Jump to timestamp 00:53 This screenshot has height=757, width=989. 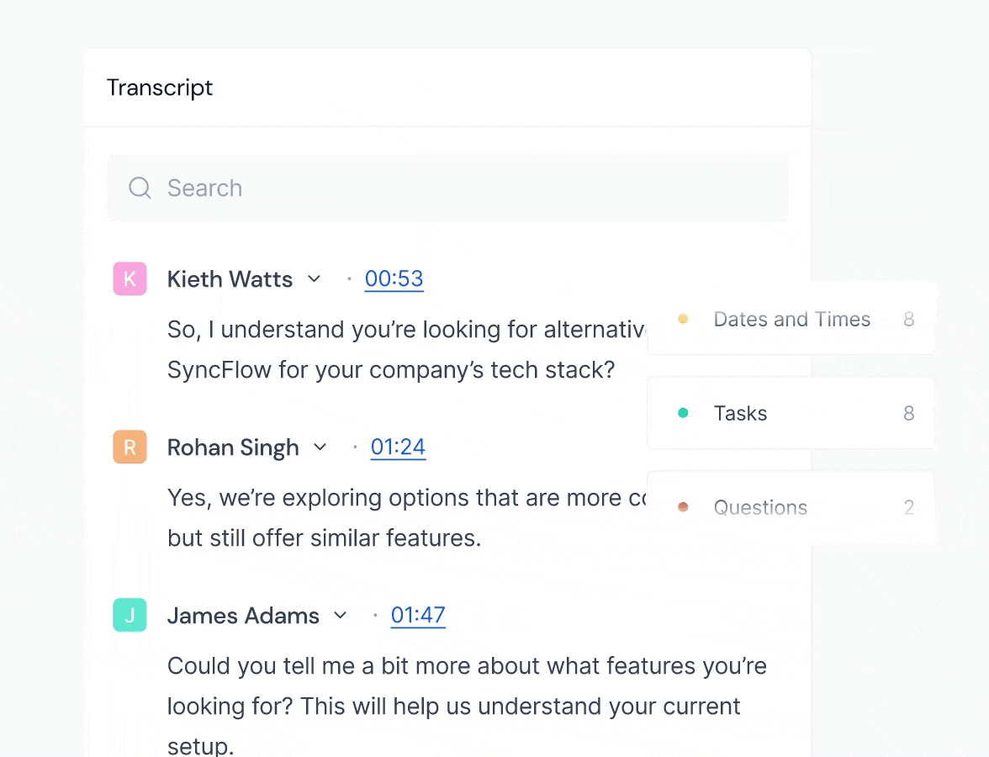(x=394, y=278)
